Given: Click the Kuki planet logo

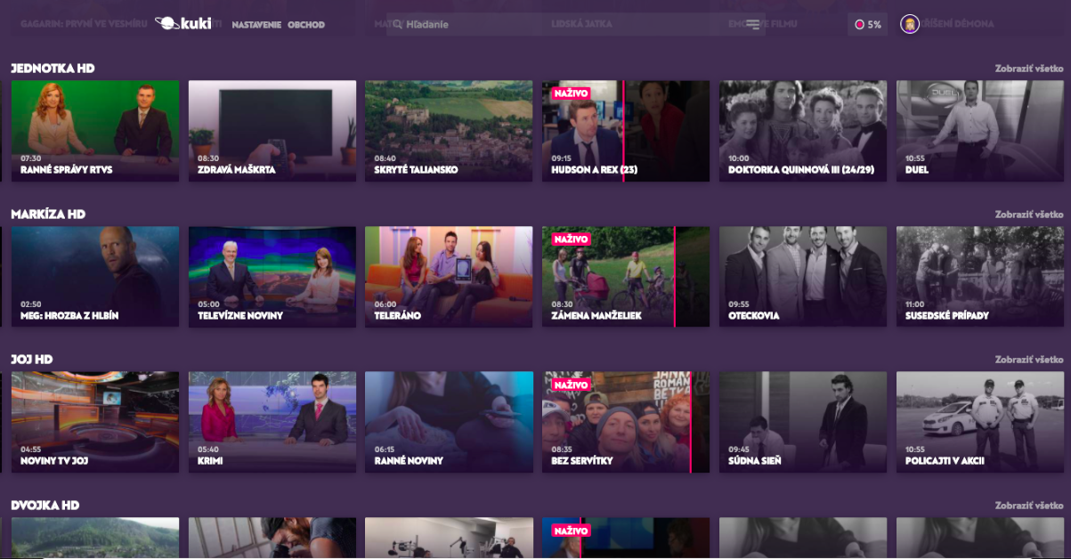Looking at the screenshot, I should pos(183,24).
